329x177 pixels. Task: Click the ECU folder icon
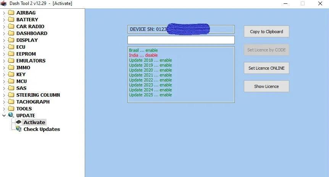(x=11, y=47)
